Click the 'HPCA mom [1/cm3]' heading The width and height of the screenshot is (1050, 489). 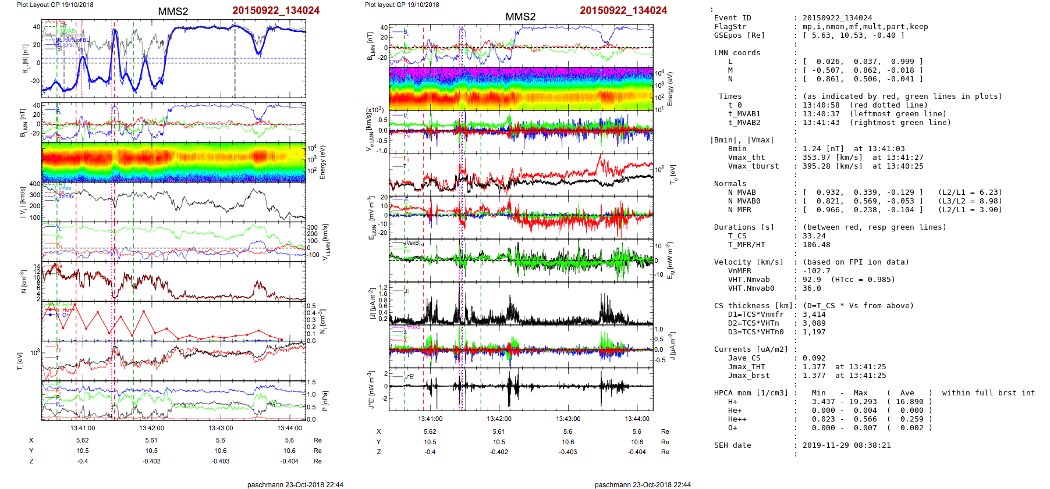[x=751, y=393]
